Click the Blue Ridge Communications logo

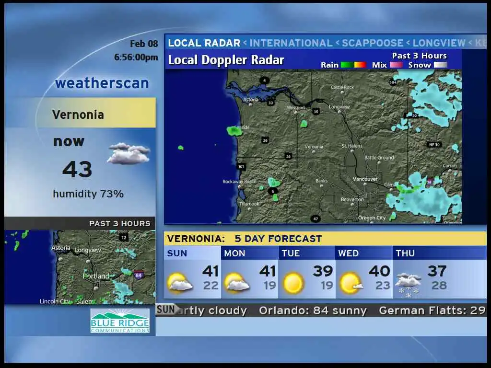tap(120, 321)
